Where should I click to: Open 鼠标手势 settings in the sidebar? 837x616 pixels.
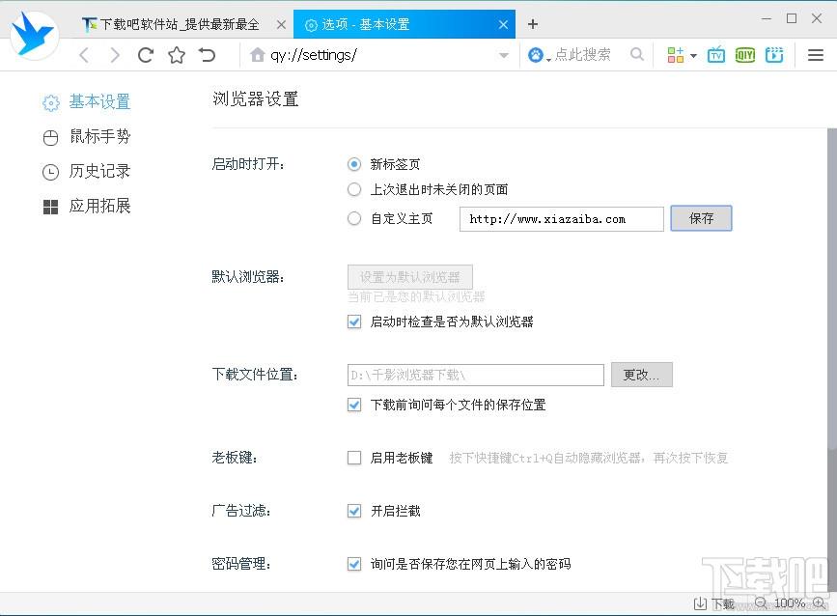click(99, 137)
